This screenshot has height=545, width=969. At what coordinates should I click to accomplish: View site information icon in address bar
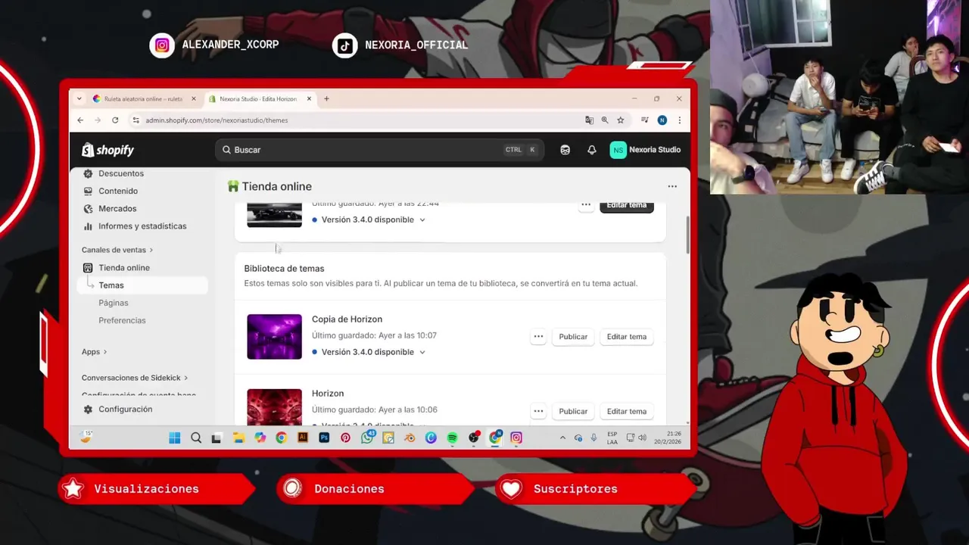pos(136,120)
